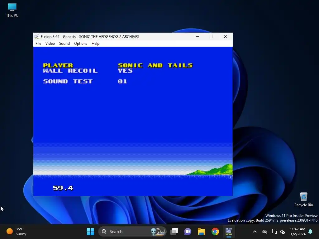Click the Fusion window title bar text
Image resolution: width=319 pixels, height=239 pixels.
[90, 37]
